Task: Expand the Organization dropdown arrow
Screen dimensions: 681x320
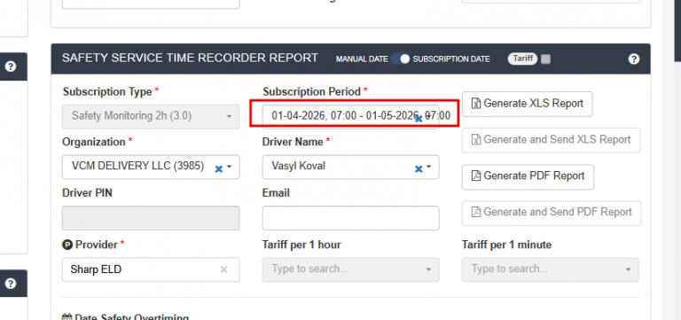Action: tap(230, 168)
